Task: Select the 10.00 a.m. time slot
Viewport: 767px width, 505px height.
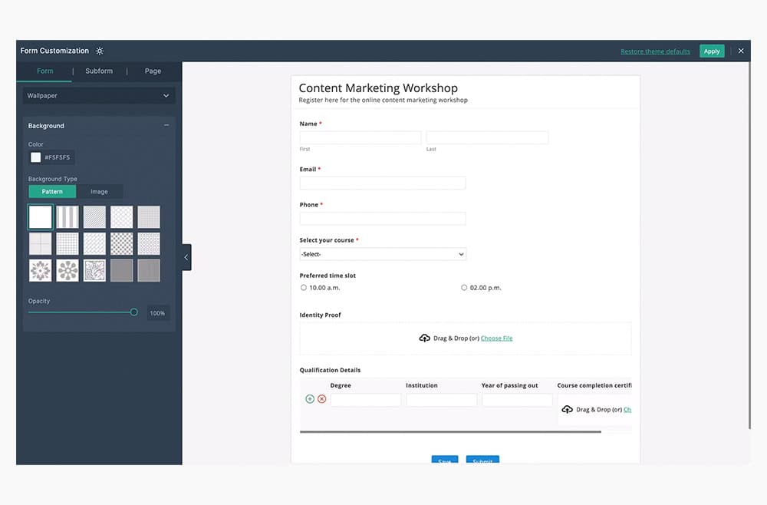Action: pos(303,288)
